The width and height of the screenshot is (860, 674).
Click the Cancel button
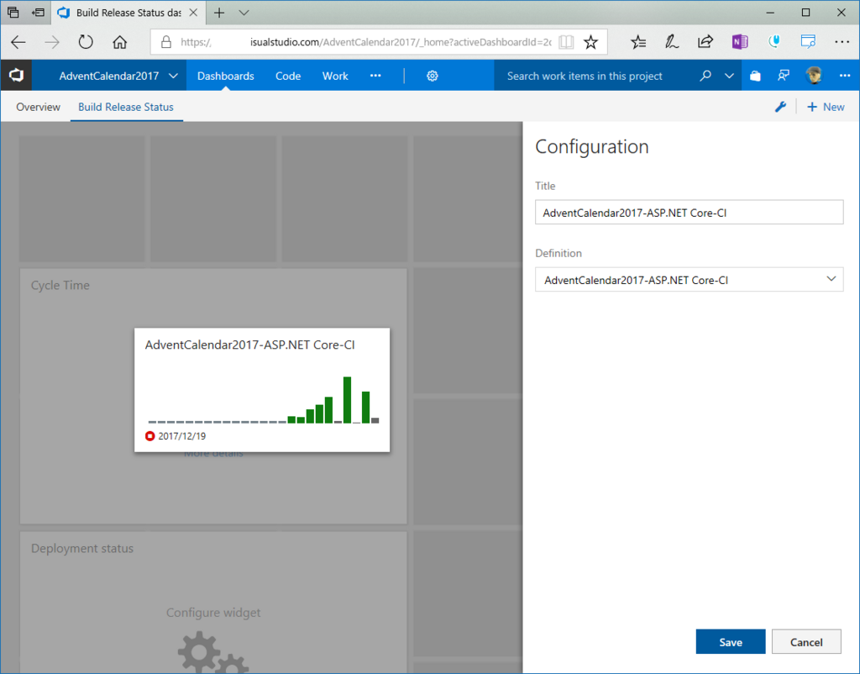click(x=806, y=641)
